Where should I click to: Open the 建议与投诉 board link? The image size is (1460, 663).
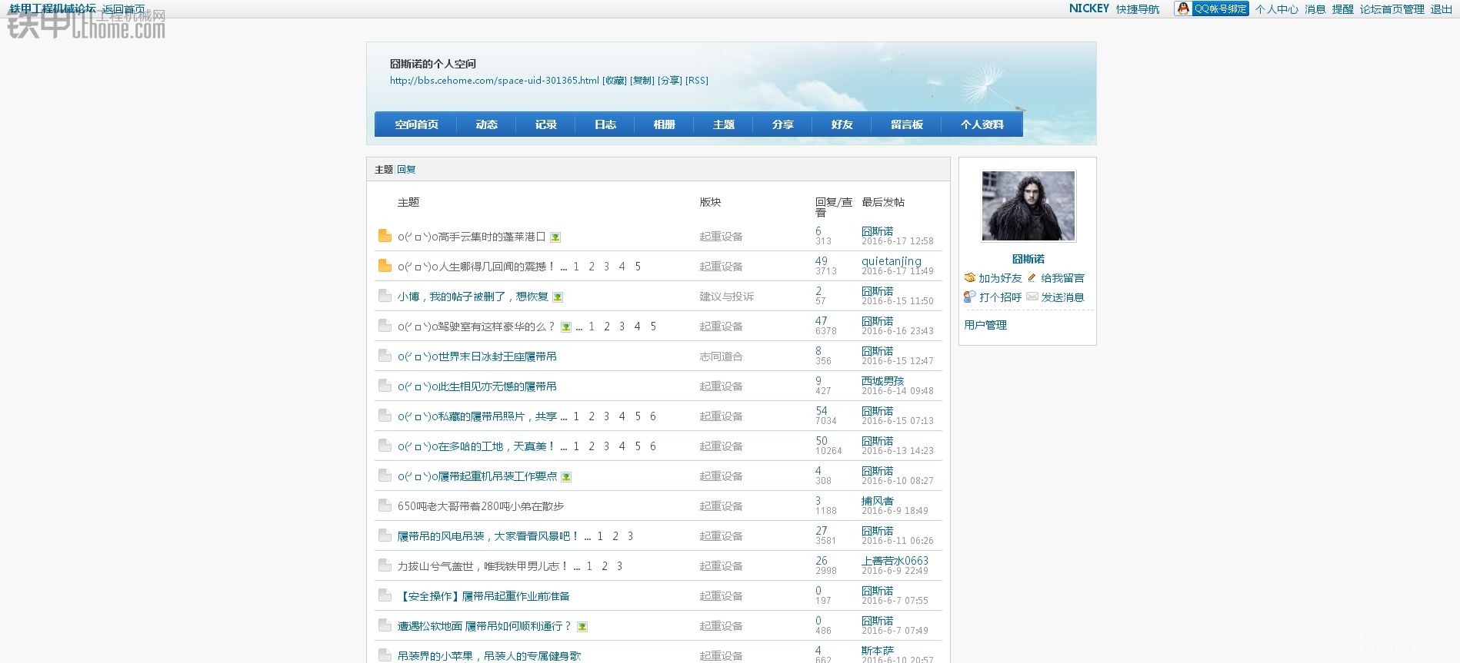click(x=726, y=297)
